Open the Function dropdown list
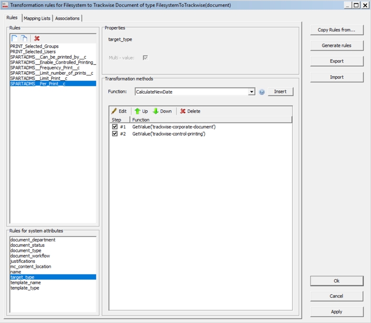This screenshot has height=323, width=371. [x=252, y=91]
